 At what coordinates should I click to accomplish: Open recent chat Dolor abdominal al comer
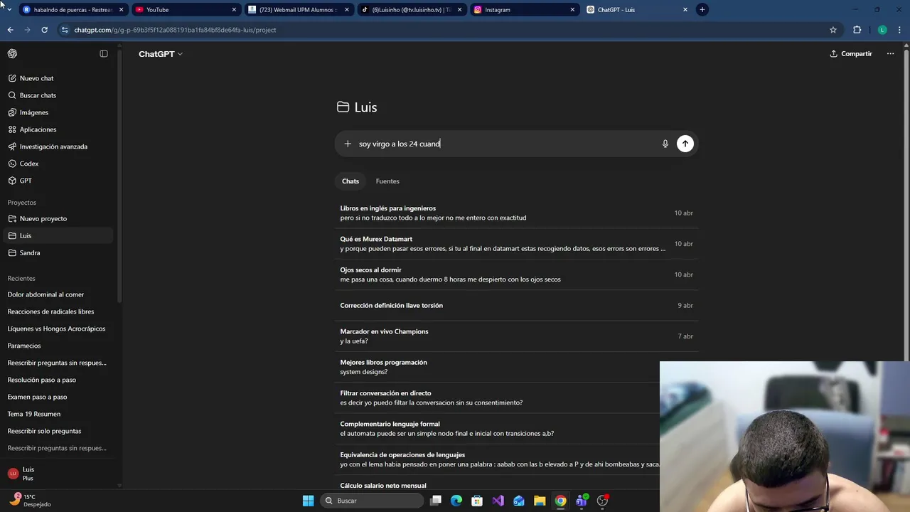(x=60, y=294)
